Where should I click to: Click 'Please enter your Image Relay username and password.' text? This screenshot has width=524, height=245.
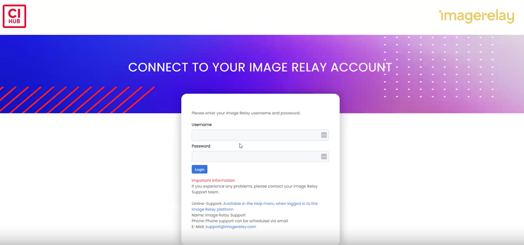246,113
